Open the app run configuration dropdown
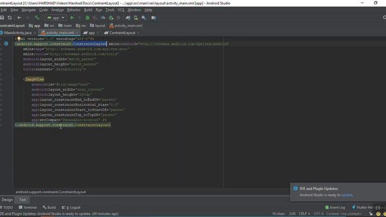This screenshot has height=217, width=386. 55,17
